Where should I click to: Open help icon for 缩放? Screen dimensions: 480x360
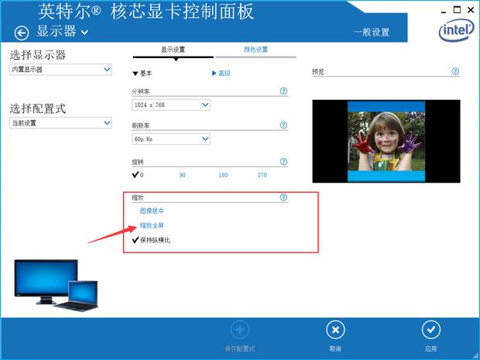(284, 197)
